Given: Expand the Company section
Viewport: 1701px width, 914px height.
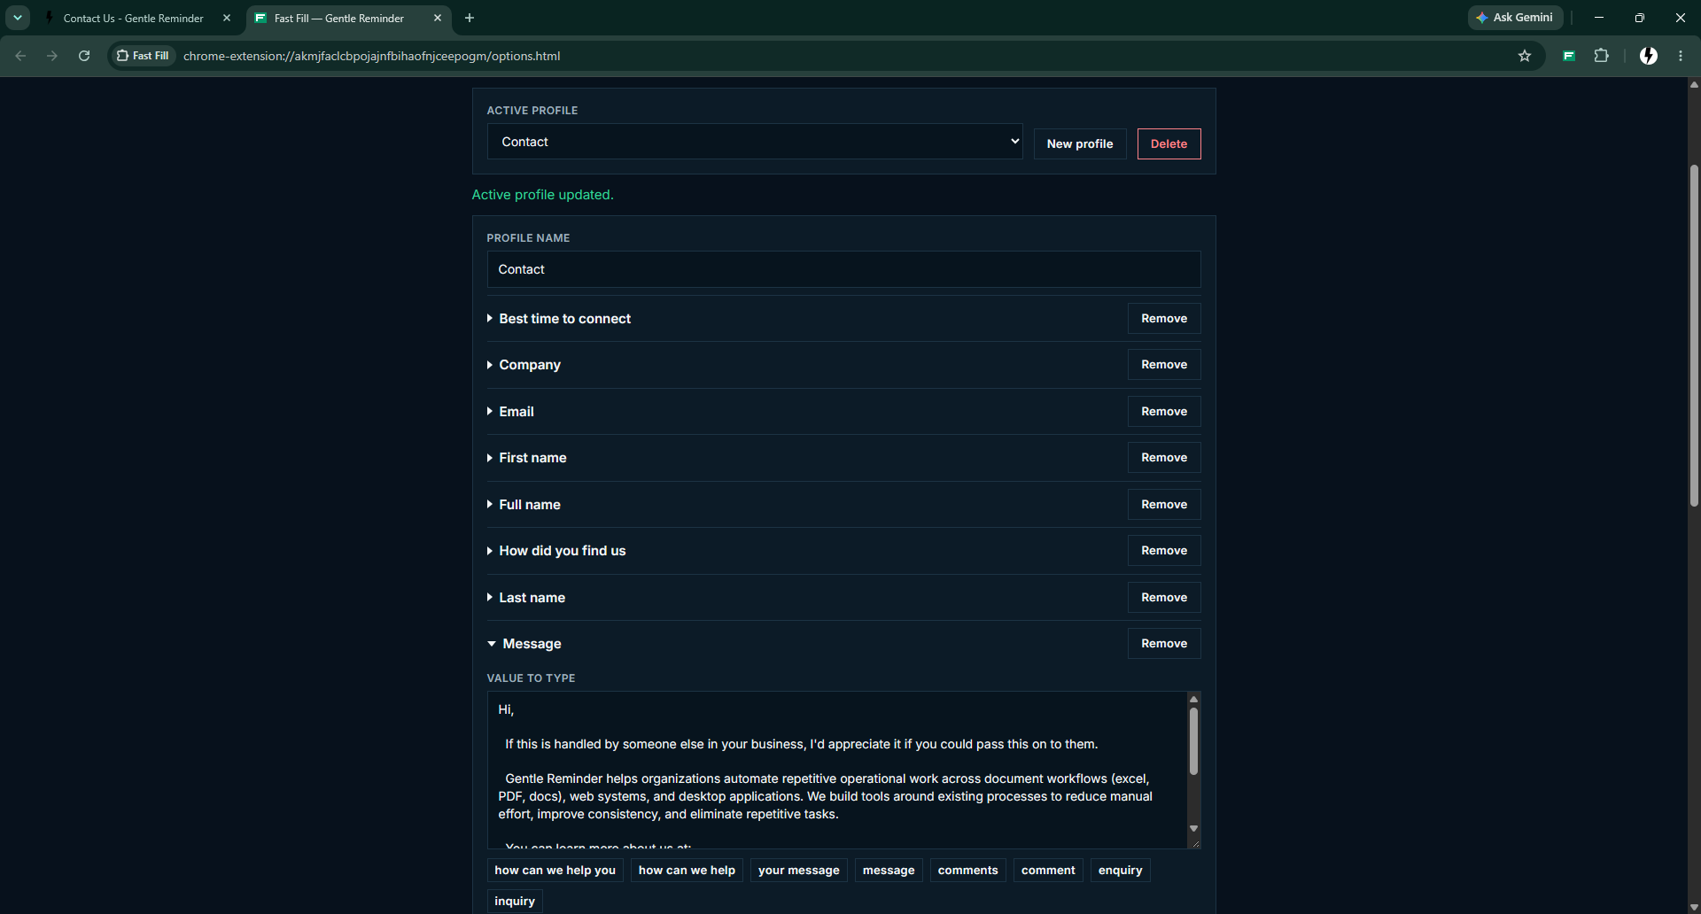Looking at the screenshot, I should click(524, 365).
